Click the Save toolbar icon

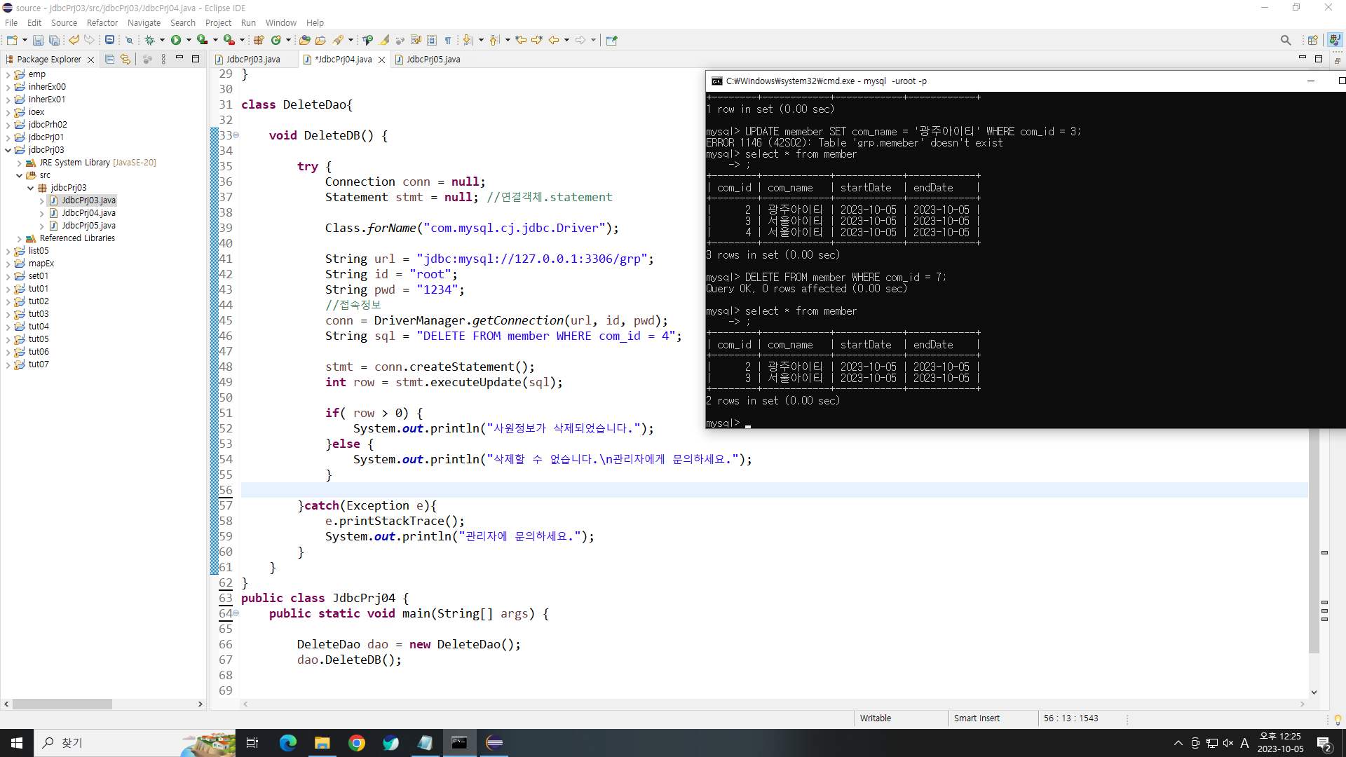pyautogui.click(x=38, y=41)
